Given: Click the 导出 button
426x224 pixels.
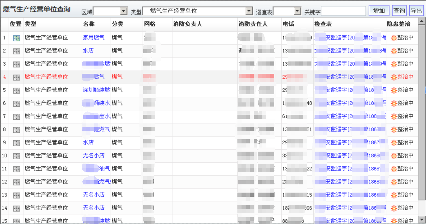Looking at the screenshot, I should click(416, 11).
